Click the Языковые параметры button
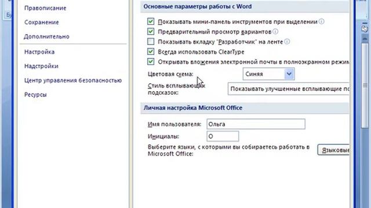Image resolution: width=371 pixels, height=208 pixels. click(333, 150)
